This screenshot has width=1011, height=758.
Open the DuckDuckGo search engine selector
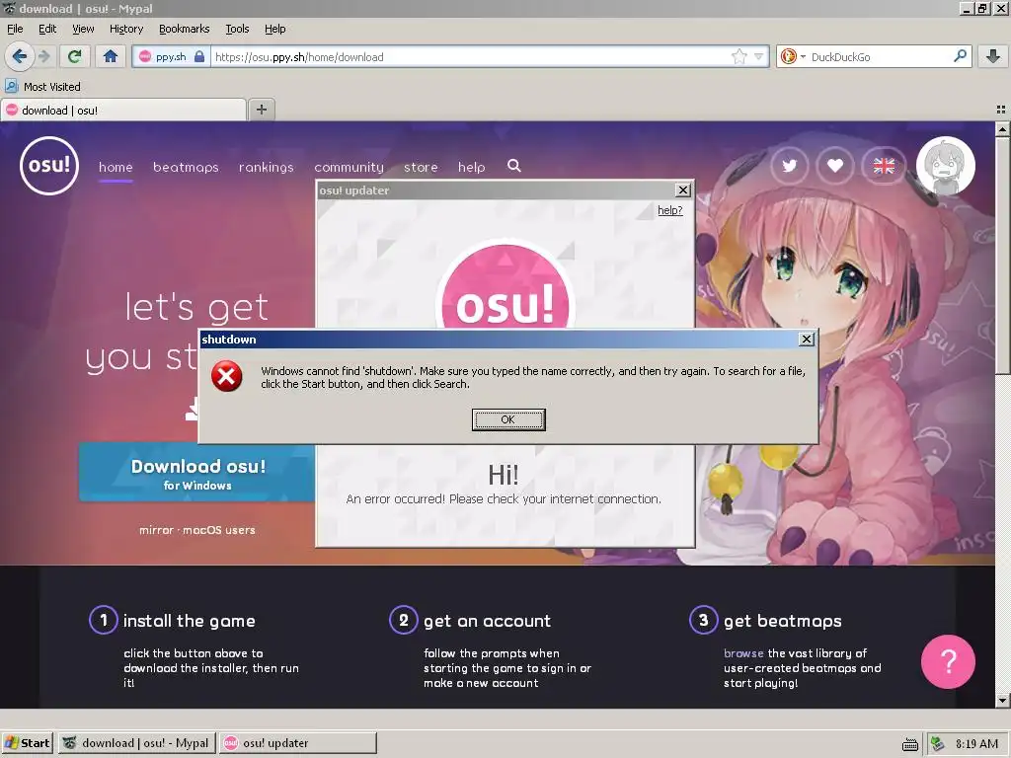(x=793, y=56)
